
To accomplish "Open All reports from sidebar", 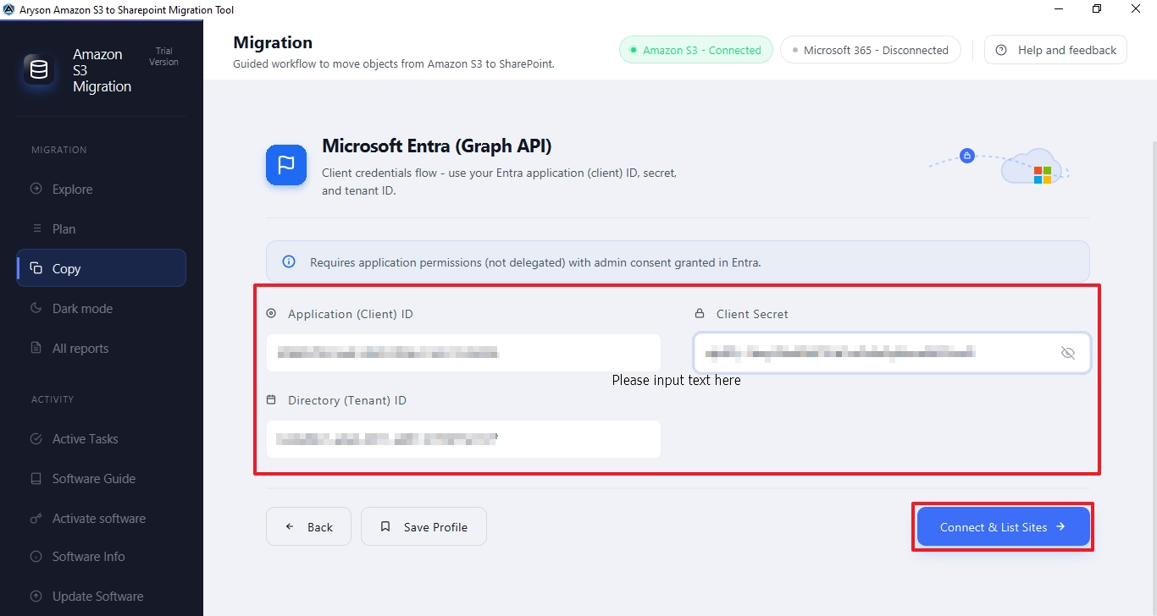I will 101,348.
